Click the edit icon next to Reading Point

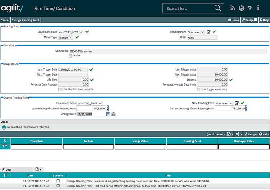(x=209, y=32)
